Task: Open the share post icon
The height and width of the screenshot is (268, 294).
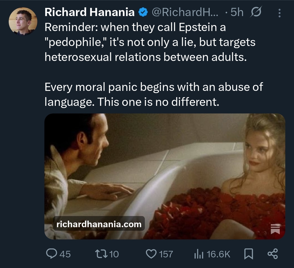Action: [x=272, y=254]
